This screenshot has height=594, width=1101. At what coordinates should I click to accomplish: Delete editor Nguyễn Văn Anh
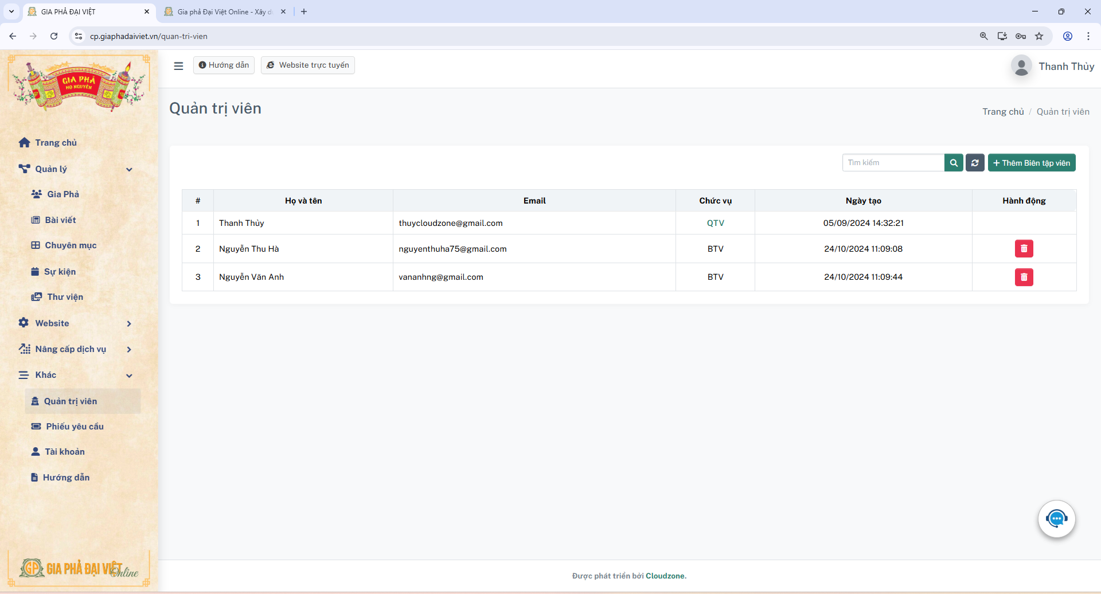pos(1024,278)
